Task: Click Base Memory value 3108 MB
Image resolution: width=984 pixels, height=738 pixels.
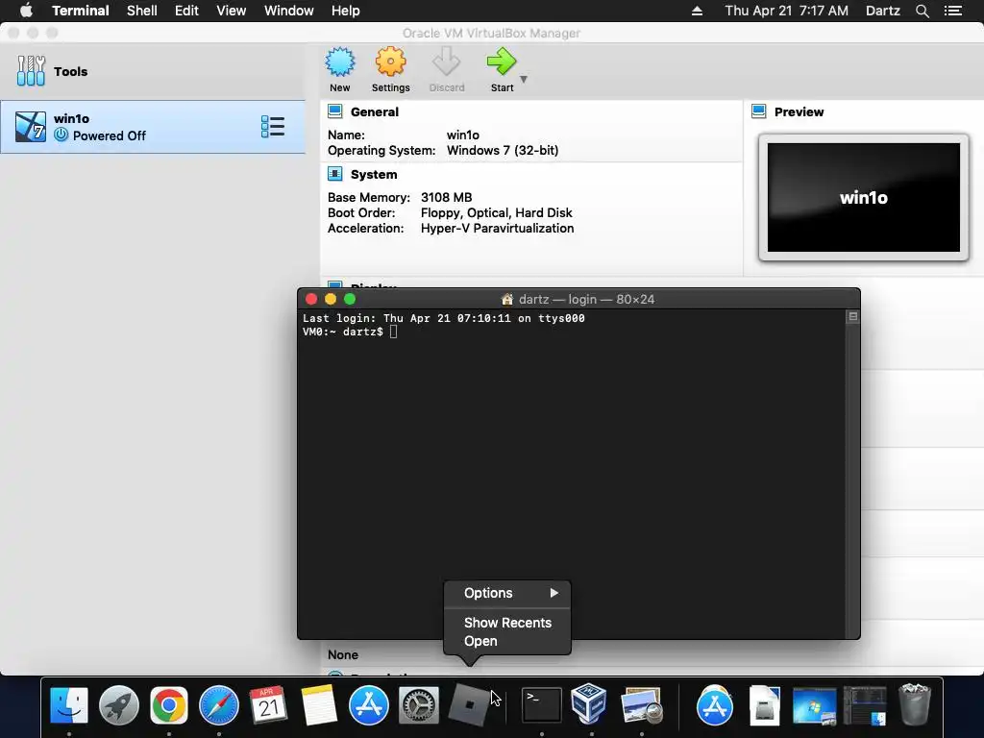Action: click(446, 198)
